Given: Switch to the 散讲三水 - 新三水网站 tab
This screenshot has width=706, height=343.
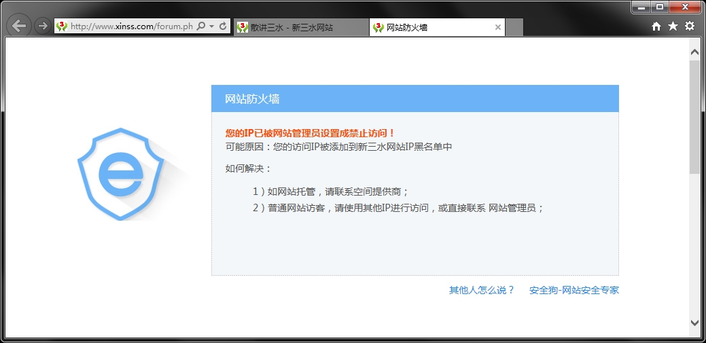Looking at the screenshot, I should pyautogui.click(x=301, y=27).
